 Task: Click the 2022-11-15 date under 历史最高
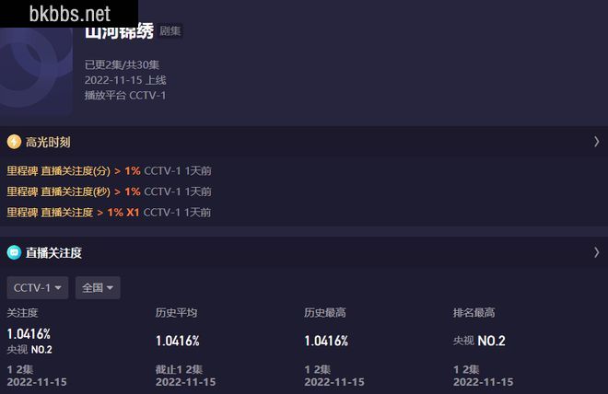click(334, 382)
